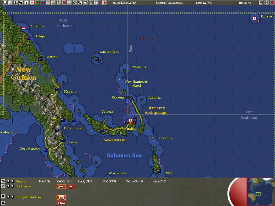The width and height of the screenshot is (275, 206).
Task: Click left arrow next to 11th Special Base Force
Action: (x=8, y=197)
